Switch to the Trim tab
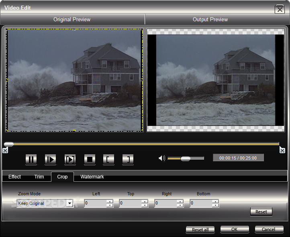This screenshot has width=290, height=237. (39, 176)
